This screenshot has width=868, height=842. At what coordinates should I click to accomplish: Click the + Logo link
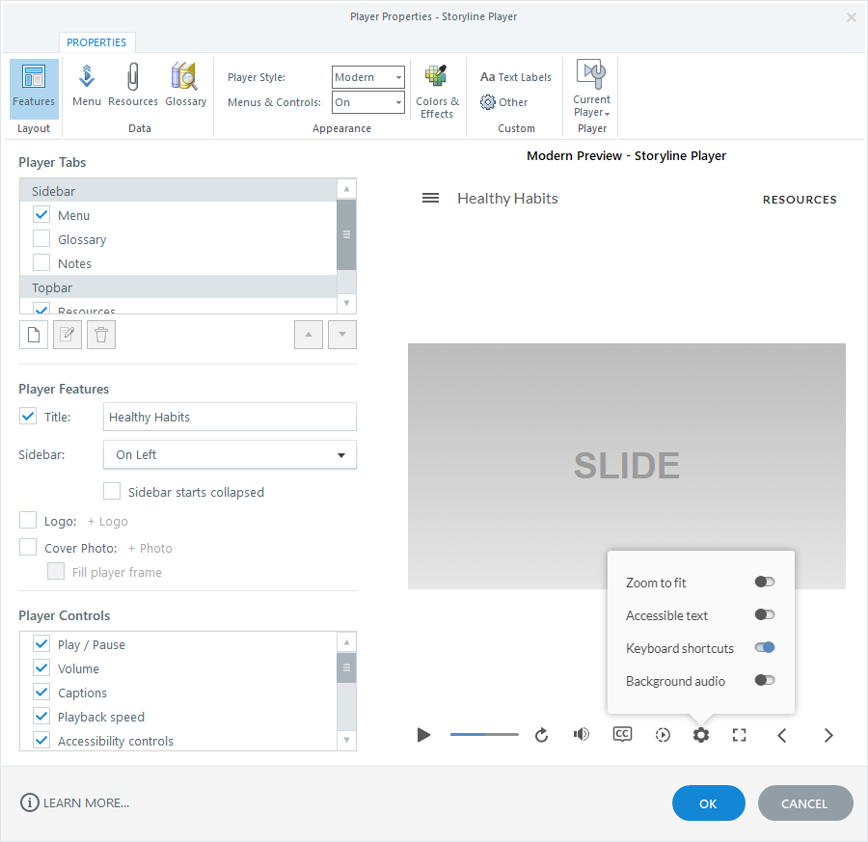point(107,522)
